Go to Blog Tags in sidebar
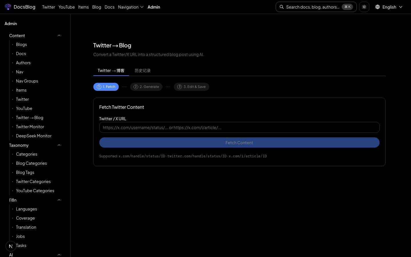The width and height of the screenshot is (411, 257). click(25, 172)
